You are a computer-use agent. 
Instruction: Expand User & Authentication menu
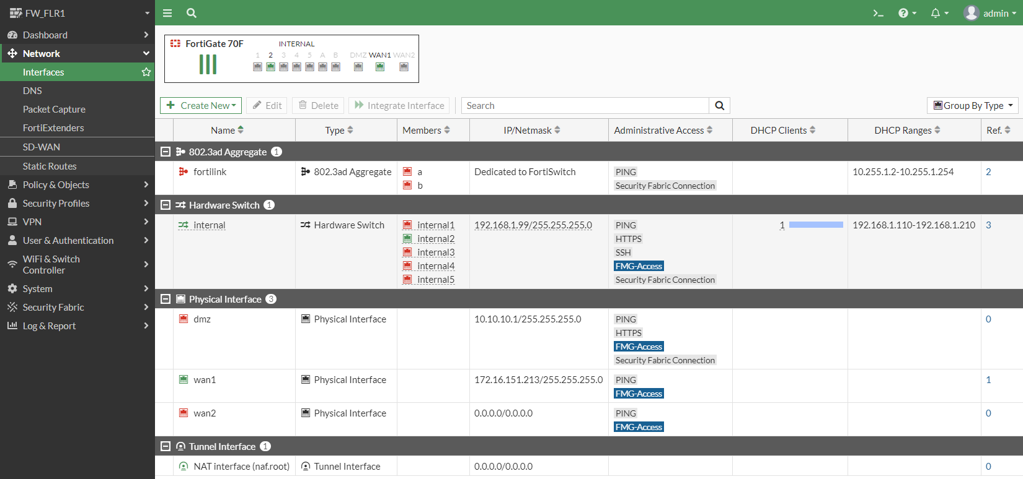pyautogui.click(x=77, y=240)
